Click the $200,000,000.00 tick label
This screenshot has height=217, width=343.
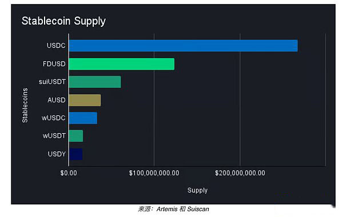click(x=240, y=173)
